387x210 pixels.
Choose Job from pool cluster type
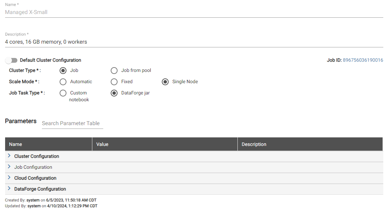coord(114,71)
